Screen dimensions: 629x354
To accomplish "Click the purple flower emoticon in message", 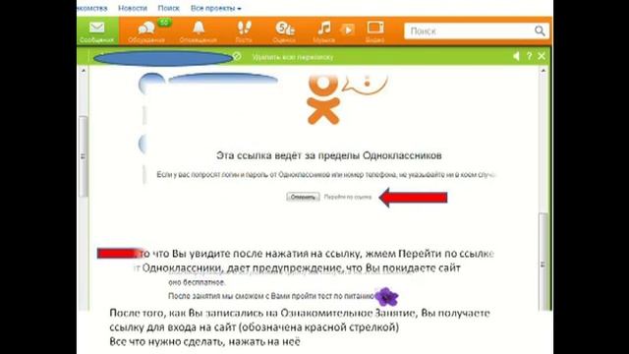I will coord(386,297).
